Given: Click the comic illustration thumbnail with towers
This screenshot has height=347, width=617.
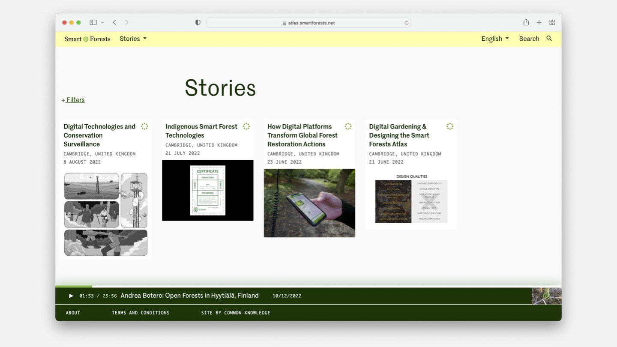Looking at the screenshot, I should pyautogui.click(x=106, y=214).
